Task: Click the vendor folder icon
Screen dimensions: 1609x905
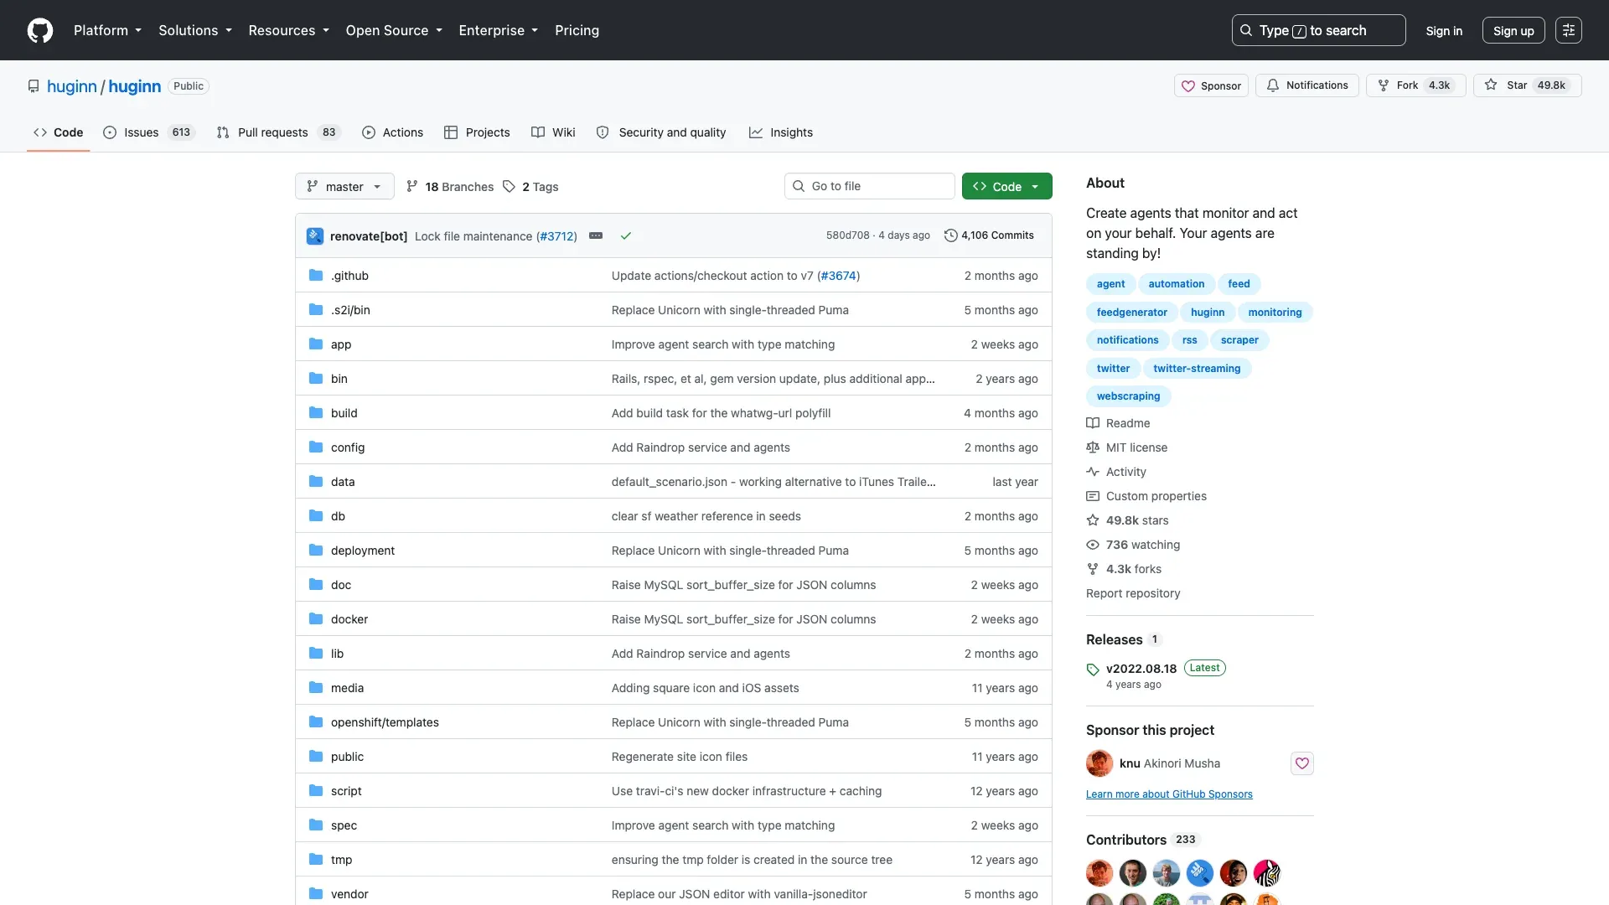Action: pos(316,893)
